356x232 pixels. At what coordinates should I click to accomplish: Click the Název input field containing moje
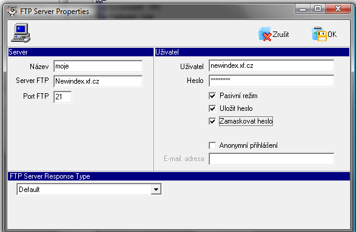coord(98,66)
